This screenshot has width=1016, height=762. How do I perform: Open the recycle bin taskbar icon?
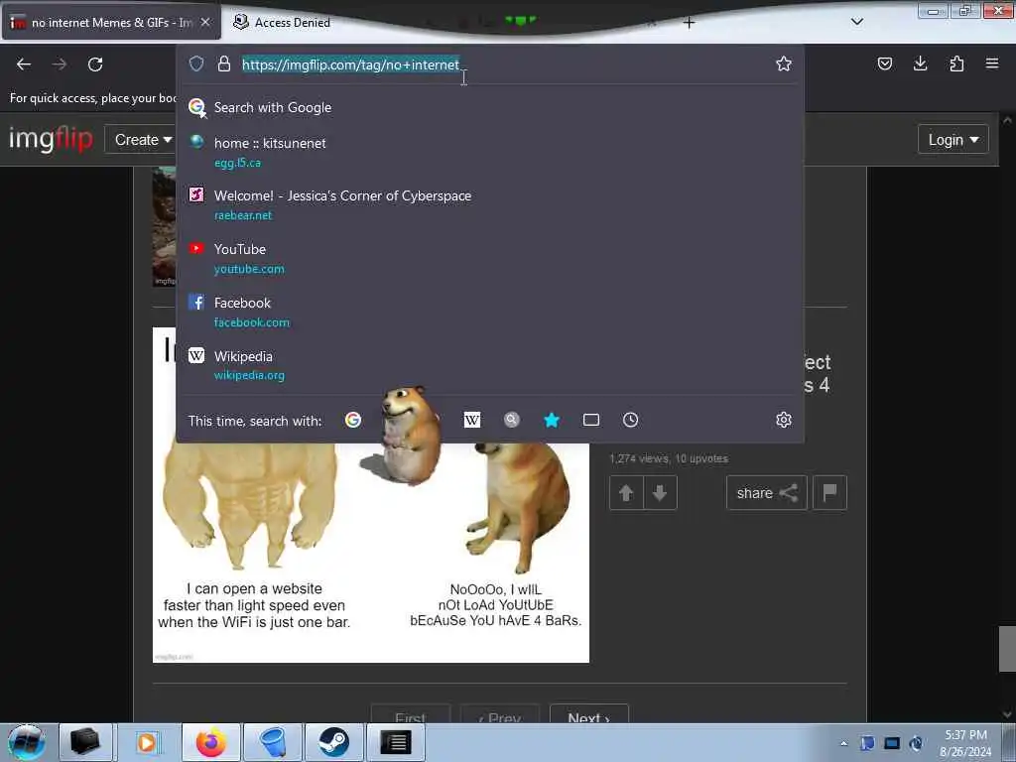pos(273,742)
